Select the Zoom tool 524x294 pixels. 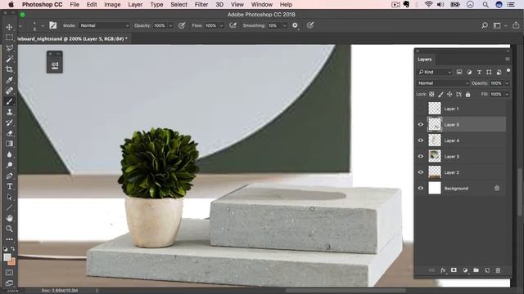pos(9,229)
